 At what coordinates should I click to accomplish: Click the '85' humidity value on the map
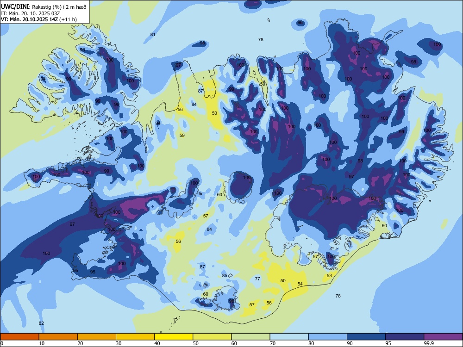(x=225, y=276)
